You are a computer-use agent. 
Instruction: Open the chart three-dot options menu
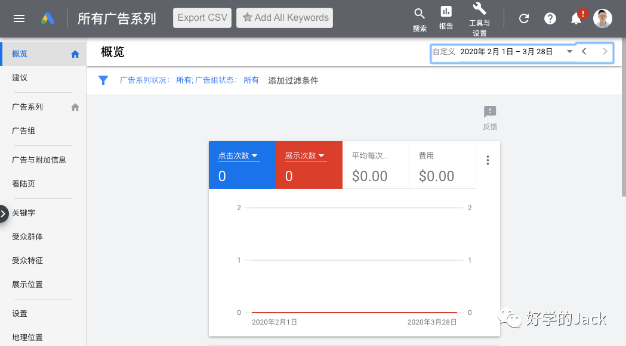pos(488,160)
